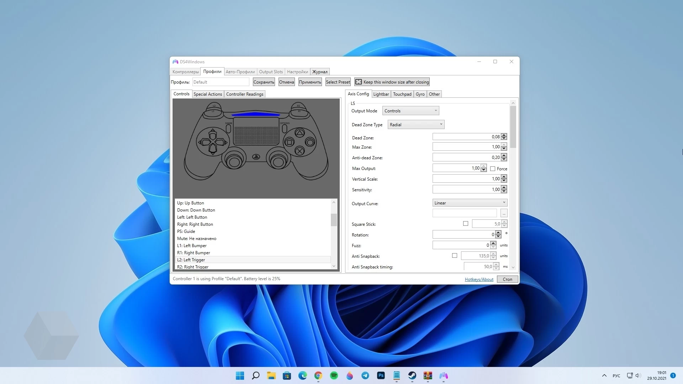The height and width of the screenshot is (384, 683).
Task: Open the Hotkeys/About link
Action: coord(479,279)
